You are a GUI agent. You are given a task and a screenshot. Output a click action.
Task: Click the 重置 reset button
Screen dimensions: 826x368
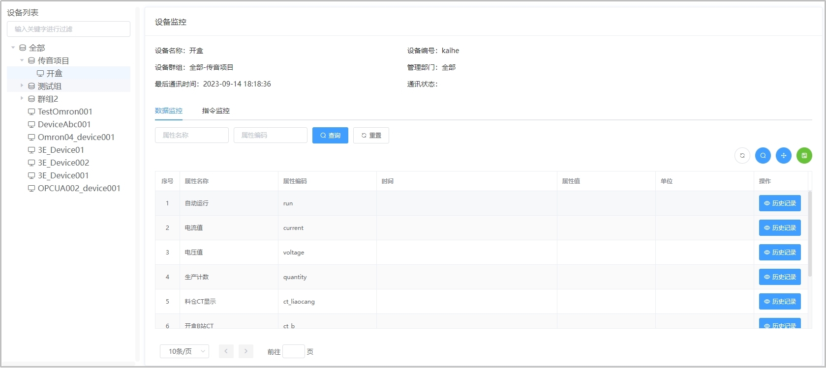(371, 136)
